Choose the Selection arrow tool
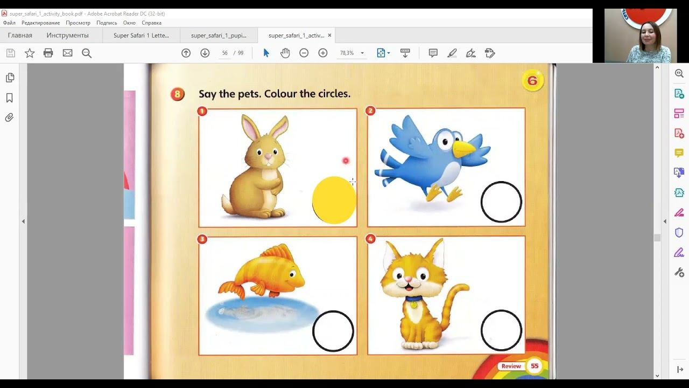The height and width of the screenshot is (388, 689). (266, 53)
